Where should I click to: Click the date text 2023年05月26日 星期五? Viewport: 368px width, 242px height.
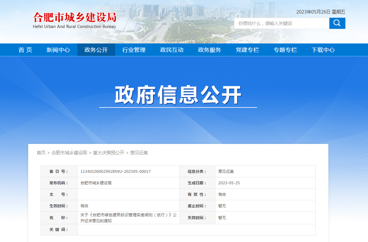(321, 12)
